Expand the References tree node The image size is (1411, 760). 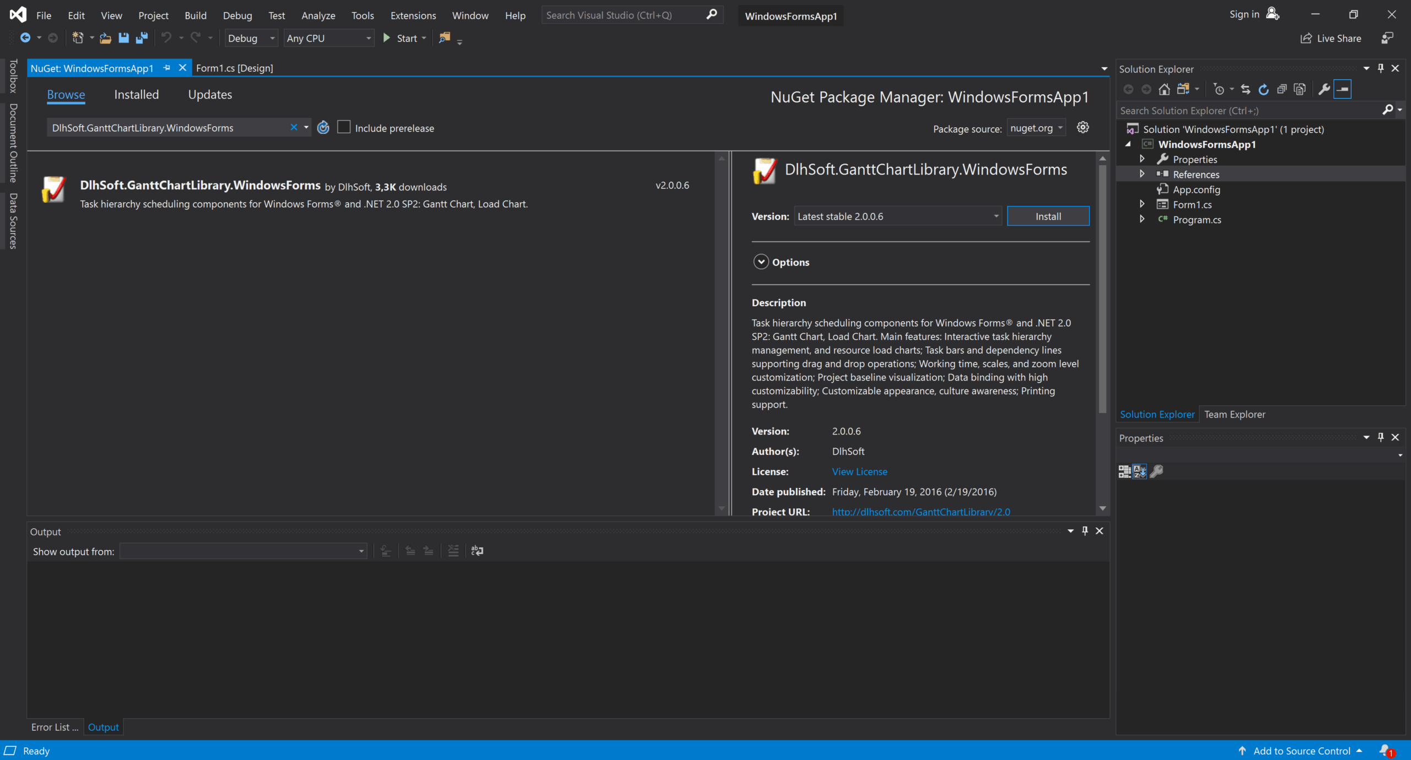[1142, 174]
